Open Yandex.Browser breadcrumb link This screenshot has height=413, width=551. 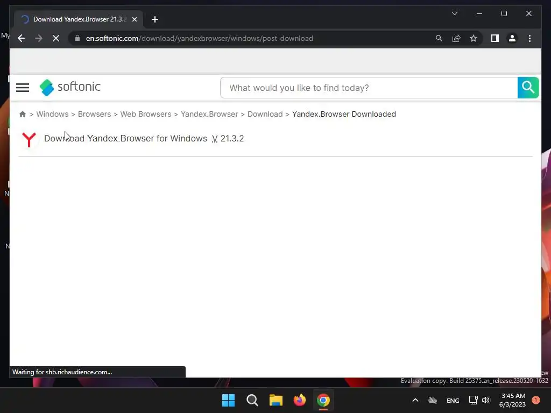(209, 114)
